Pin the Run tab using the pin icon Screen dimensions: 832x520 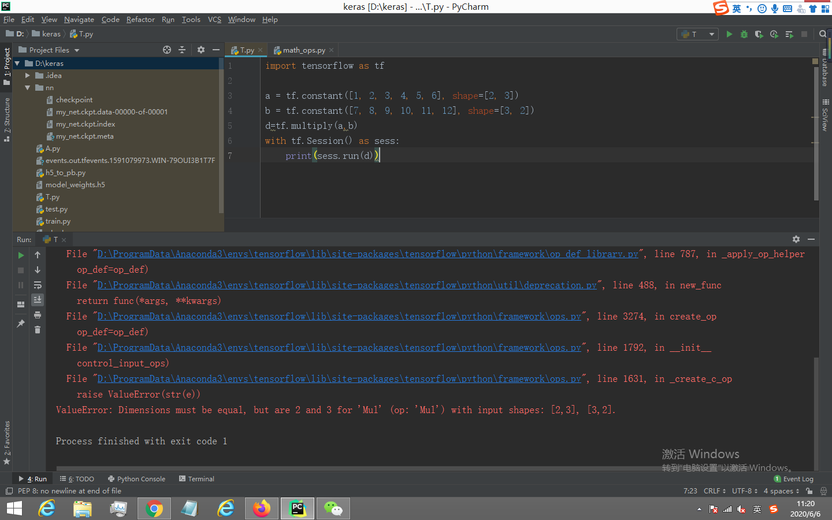(20, 324)
